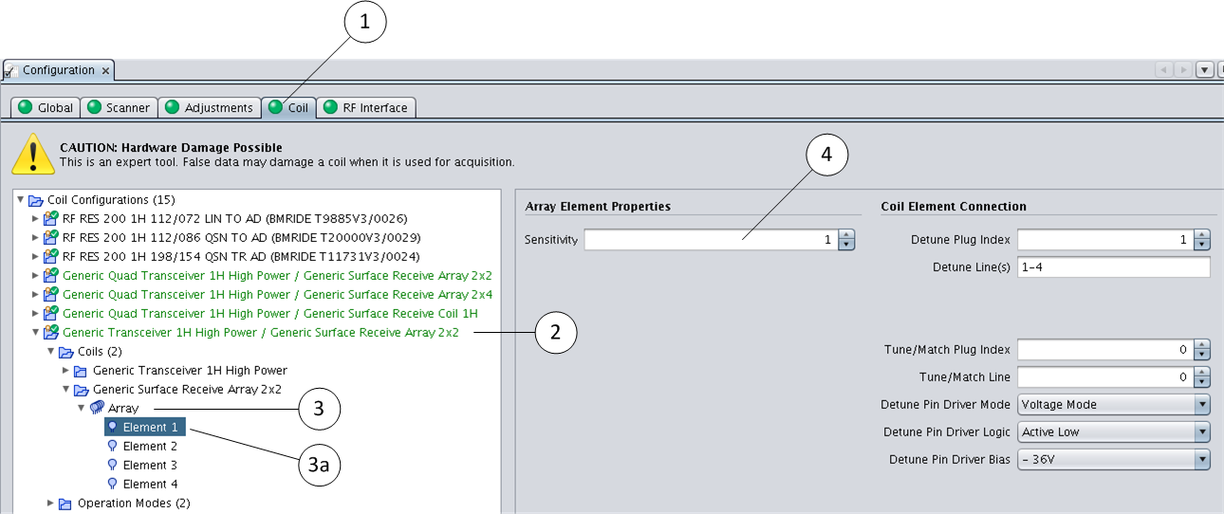The width and height of the screenshot is (1224, 514).
Task: Open the tab list dropdown arrow at top right
Action: 1205,70
